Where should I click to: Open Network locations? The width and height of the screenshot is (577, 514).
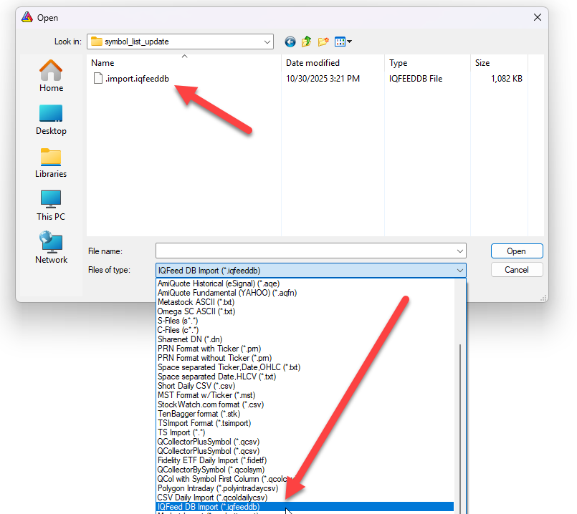pos(50,247)
